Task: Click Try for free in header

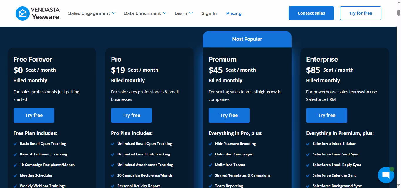Action: [360, 13]
